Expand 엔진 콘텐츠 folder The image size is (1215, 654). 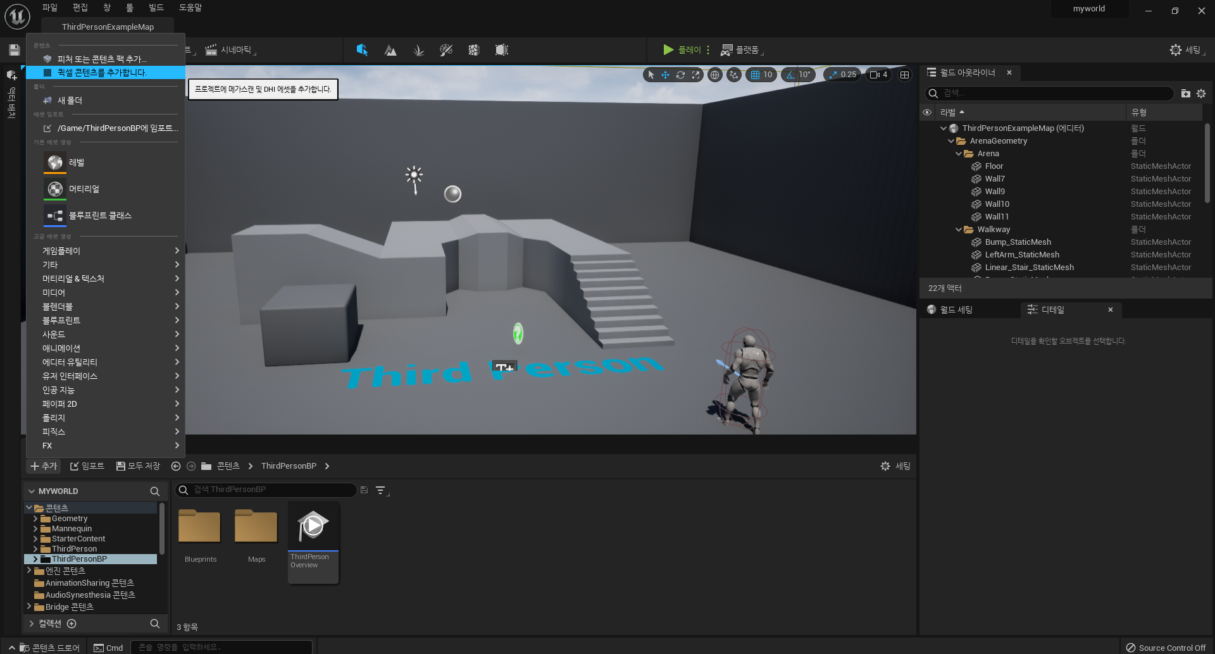(29, 571)
